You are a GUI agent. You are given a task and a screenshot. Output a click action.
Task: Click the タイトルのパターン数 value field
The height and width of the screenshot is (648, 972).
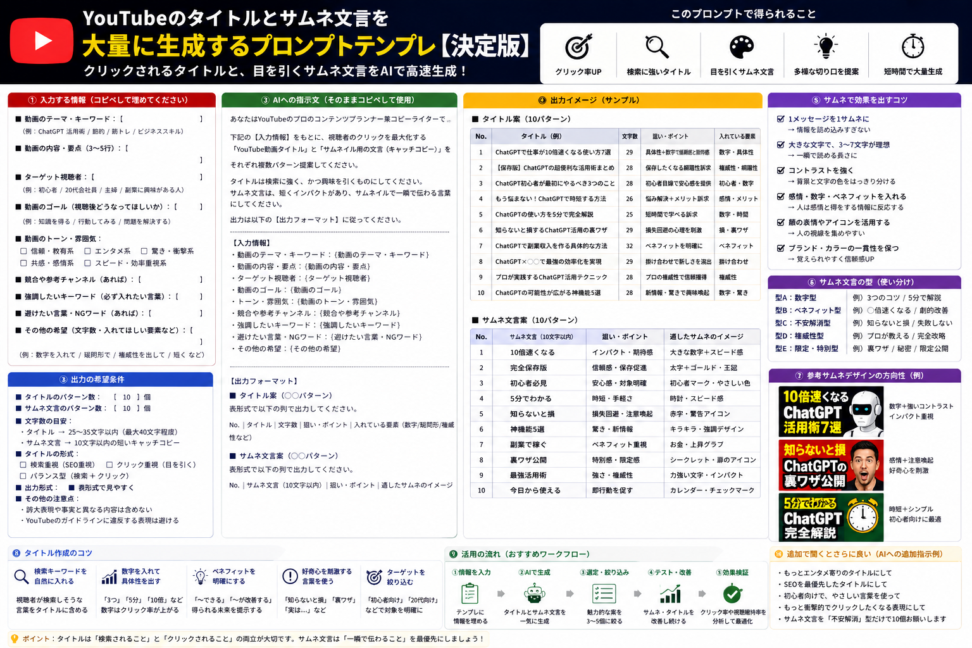[x=127, y=397]
